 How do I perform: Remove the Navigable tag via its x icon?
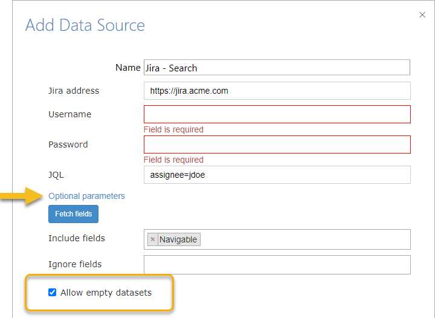[153, 239]
